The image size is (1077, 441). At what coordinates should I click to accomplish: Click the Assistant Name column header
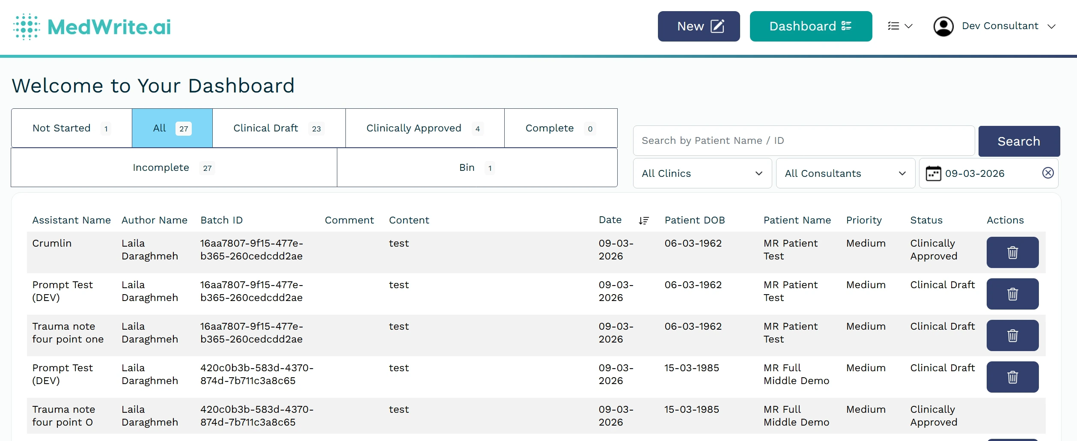click(x=71, y=220)
